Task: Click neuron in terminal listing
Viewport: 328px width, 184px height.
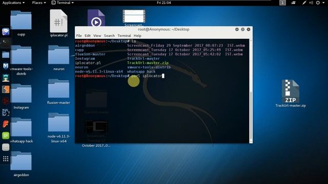Action: [x=81, y=67]
